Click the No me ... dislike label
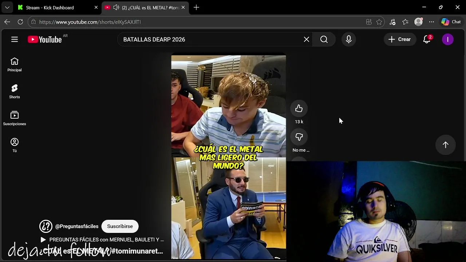466x262 pixels. coord(301,150)
